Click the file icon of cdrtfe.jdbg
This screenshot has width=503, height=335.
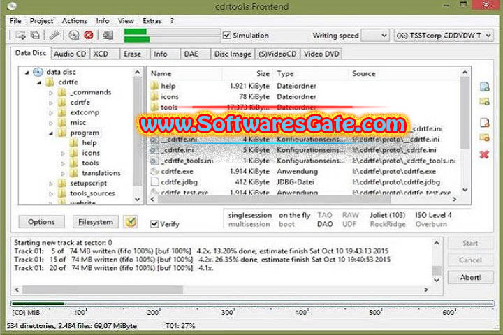click(x=155, y=181)
